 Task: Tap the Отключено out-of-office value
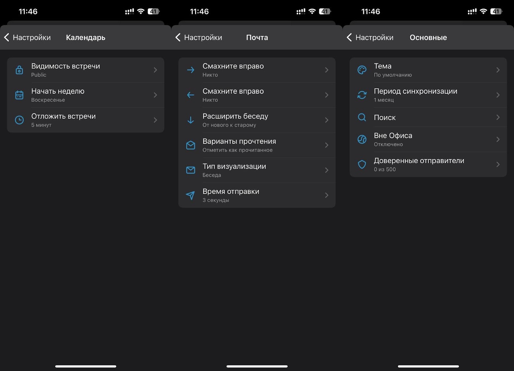[388, 144]
